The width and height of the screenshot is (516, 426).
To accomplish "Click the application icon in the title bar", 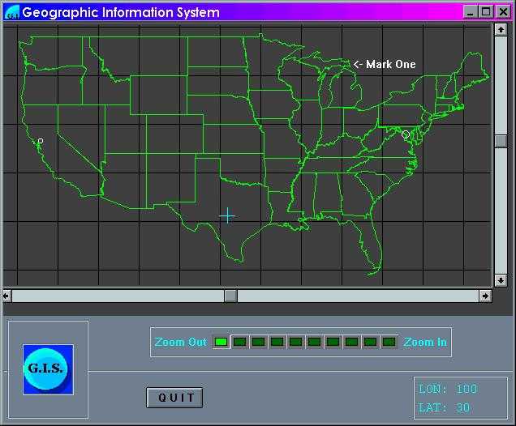I will coord(11,12).
